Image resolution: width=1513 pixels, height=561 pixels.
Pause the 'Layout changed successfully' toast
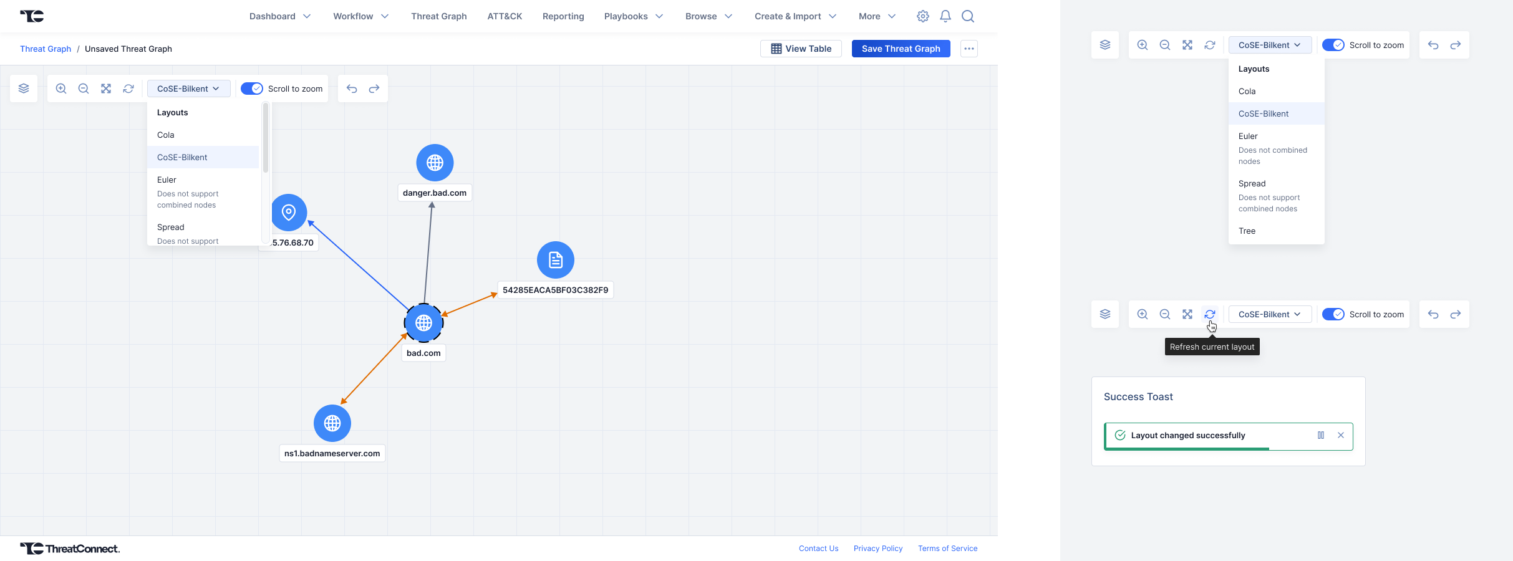[x=1321, y=435]
